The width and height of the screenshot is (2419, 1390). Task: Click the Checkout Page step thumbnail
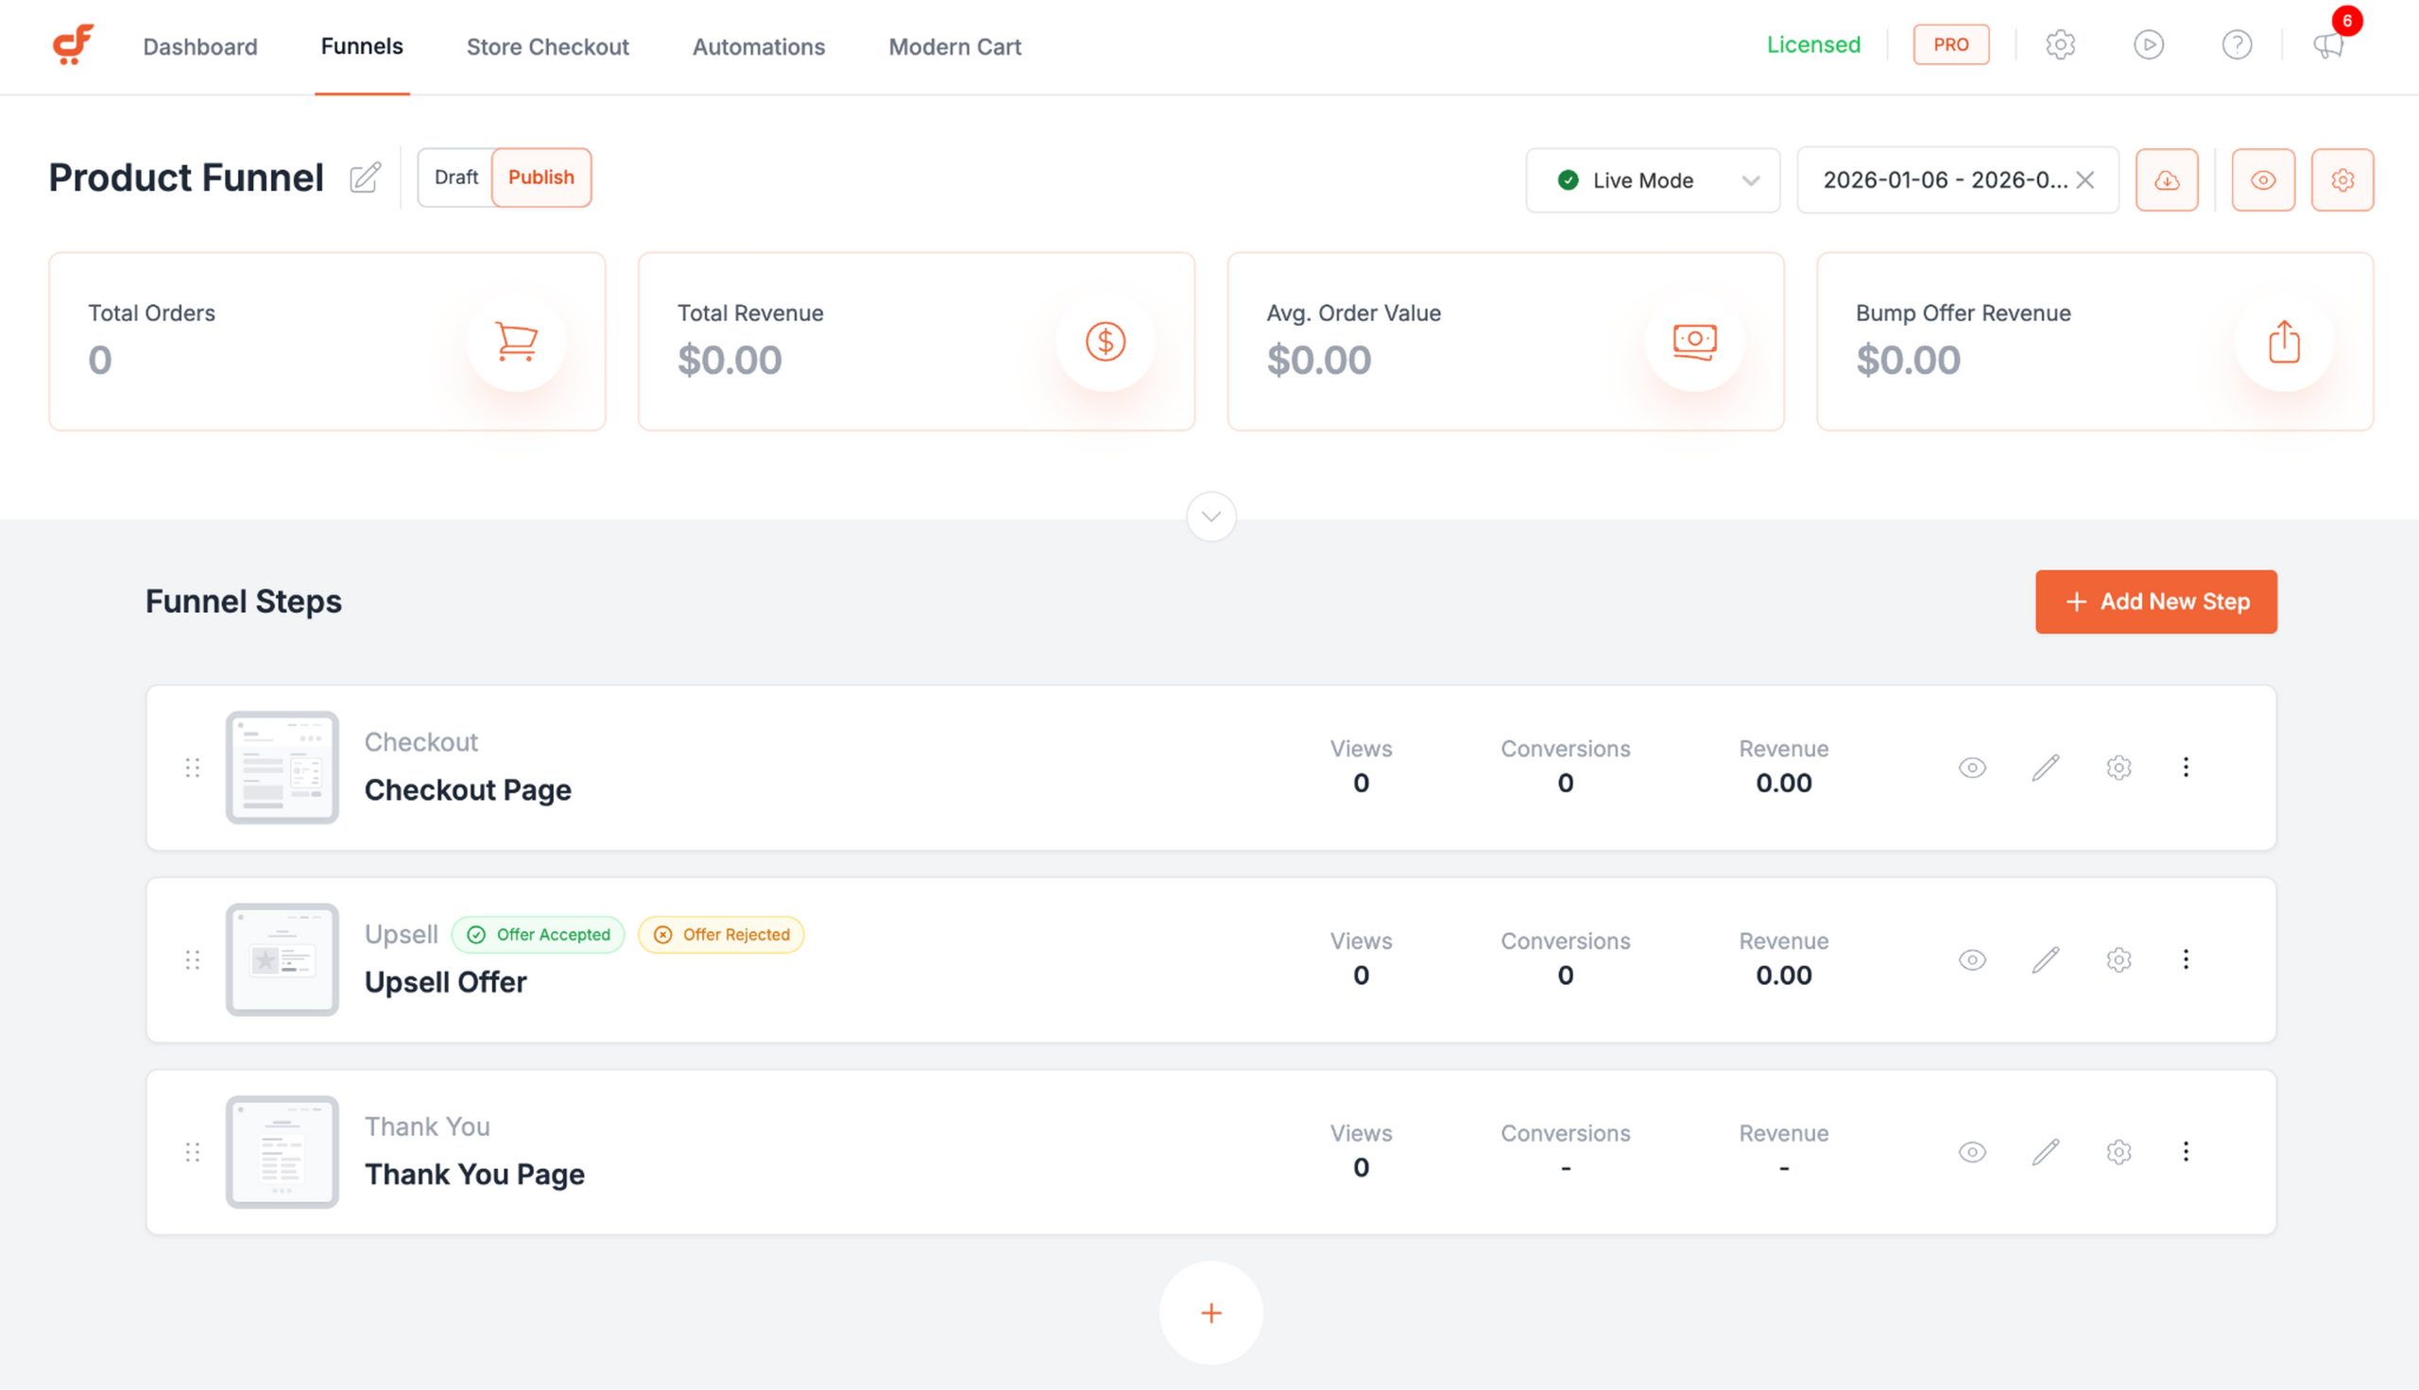point(282,767)
